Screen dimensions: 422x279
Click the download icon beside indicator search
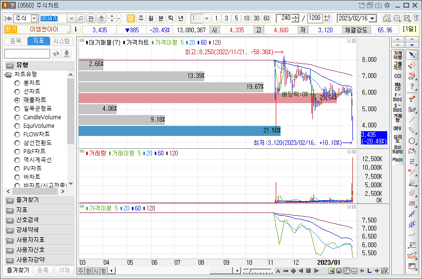pos(67,54)
